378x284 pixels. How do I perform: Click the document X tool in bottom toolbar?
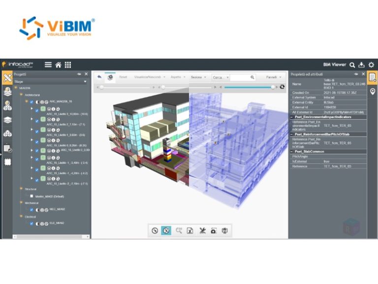pos(190,231)
